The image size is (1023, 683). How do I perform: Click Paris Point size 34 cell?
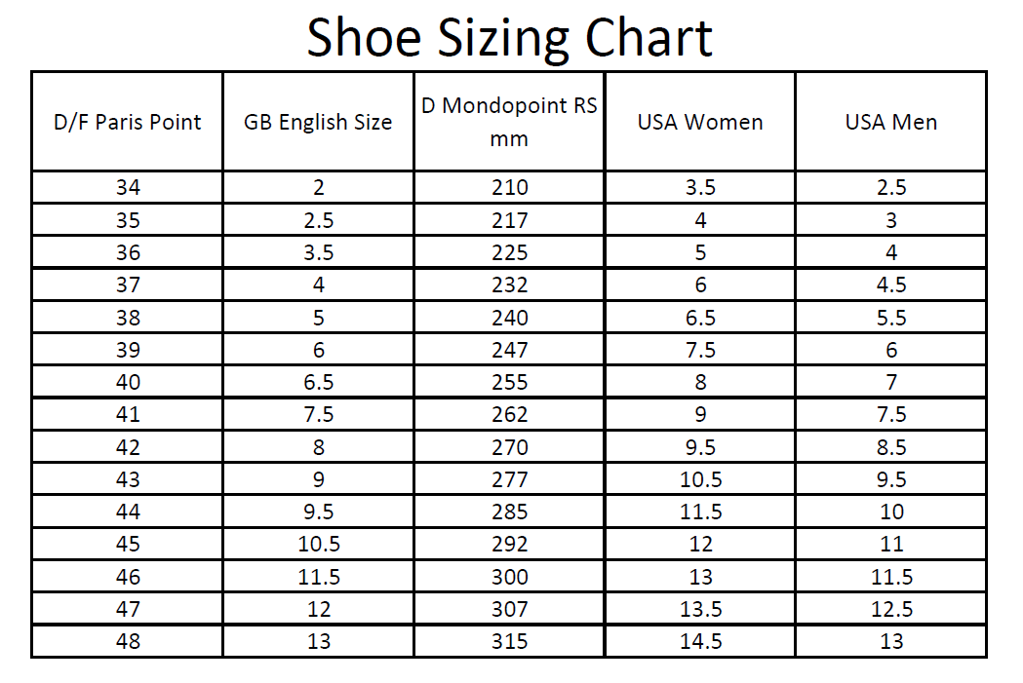pos(128,188)
